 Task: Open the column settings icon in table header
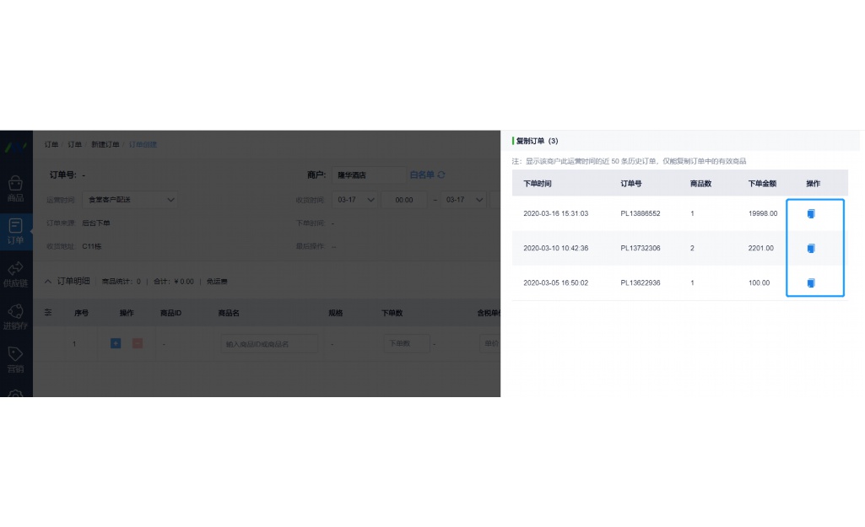48,313
